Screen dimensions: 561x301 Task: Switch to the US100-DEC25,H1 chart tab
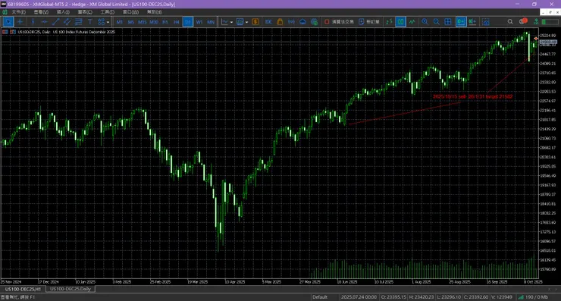23,289
